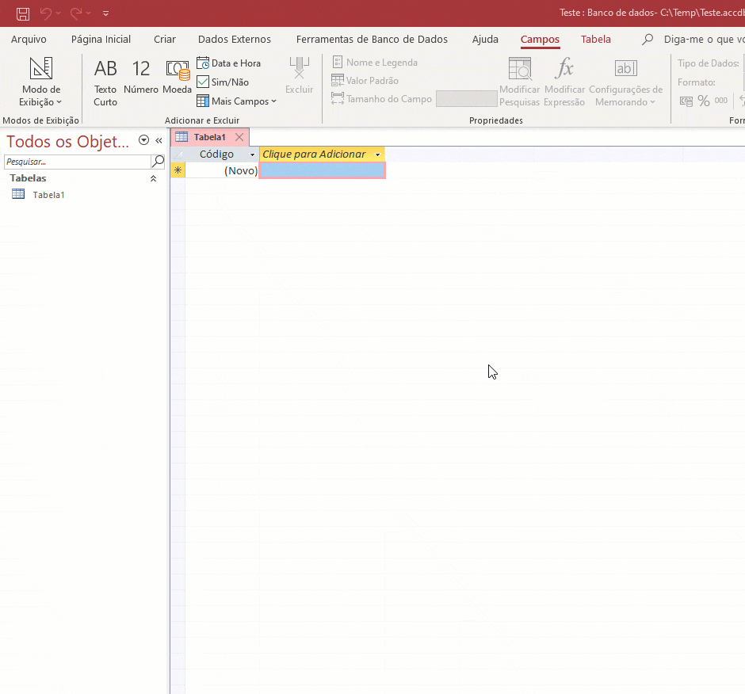Open the Criar ribbon tab

[164, 39]
